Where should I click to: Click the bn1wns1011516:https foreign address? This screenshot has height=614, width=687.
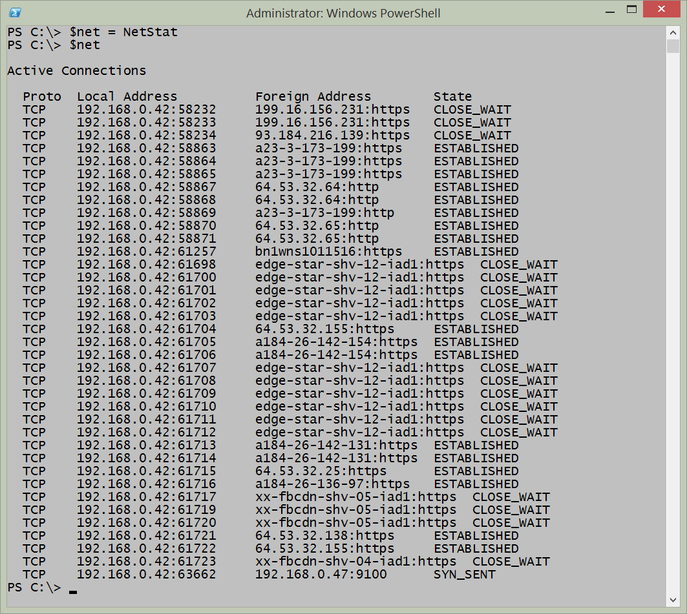[328, 252]
